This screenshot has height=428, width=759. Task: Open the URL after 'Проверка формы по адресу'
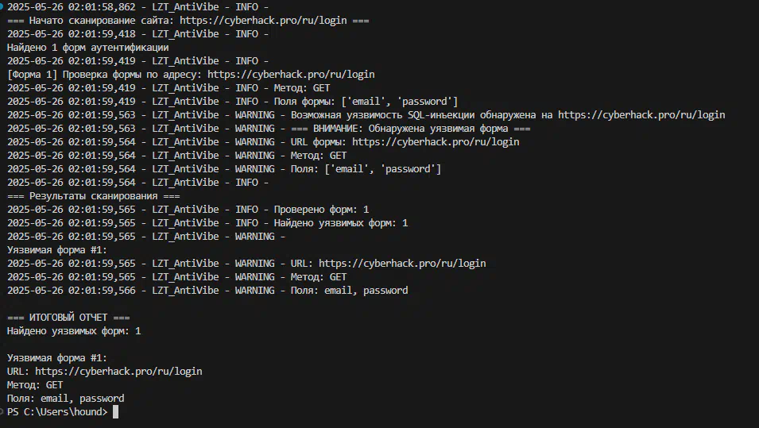[x=291, y=75]
